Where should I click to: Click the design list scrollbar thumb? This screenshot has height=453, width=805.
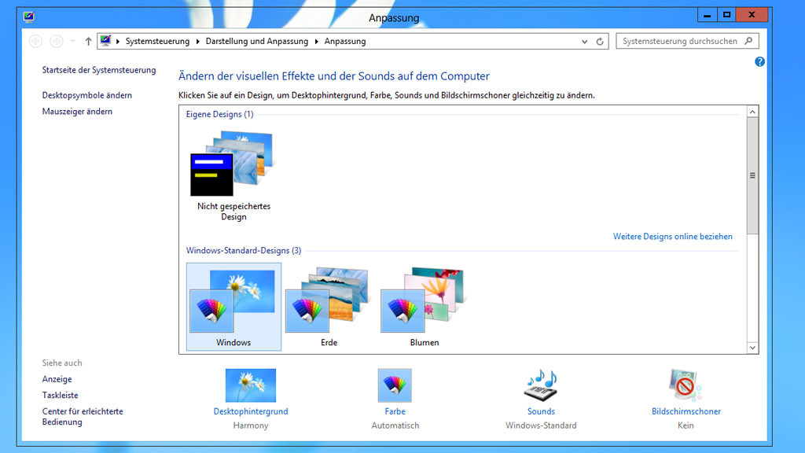752,175
